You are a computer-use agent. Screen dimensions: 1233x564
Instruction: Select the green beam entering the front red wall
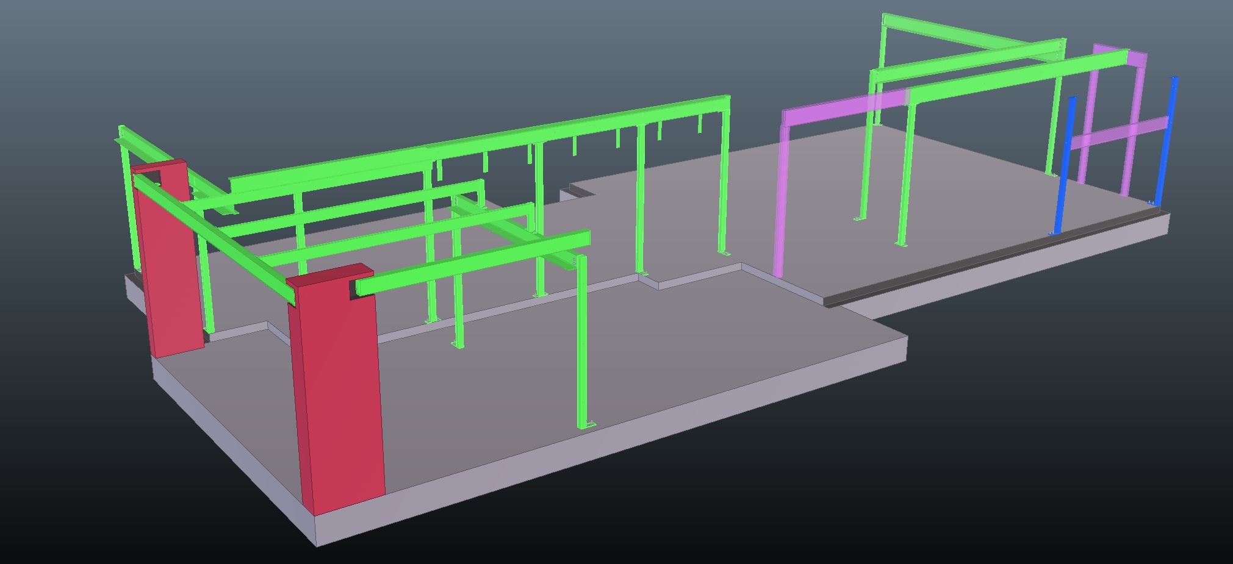click(473, 262)
